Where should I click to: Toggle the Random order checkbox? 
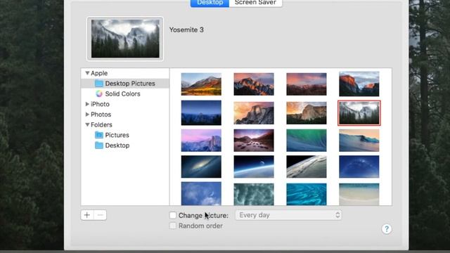click(173, 226)
